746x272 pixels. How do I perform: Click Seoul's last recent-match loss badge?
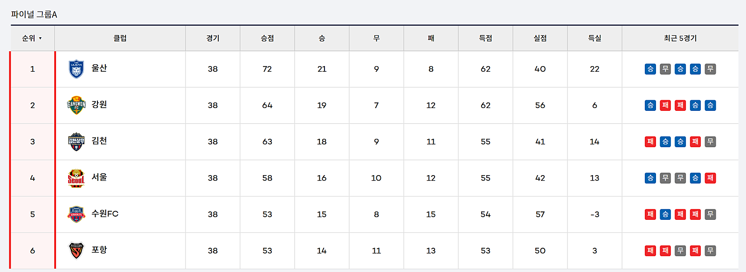pos(710,178)
